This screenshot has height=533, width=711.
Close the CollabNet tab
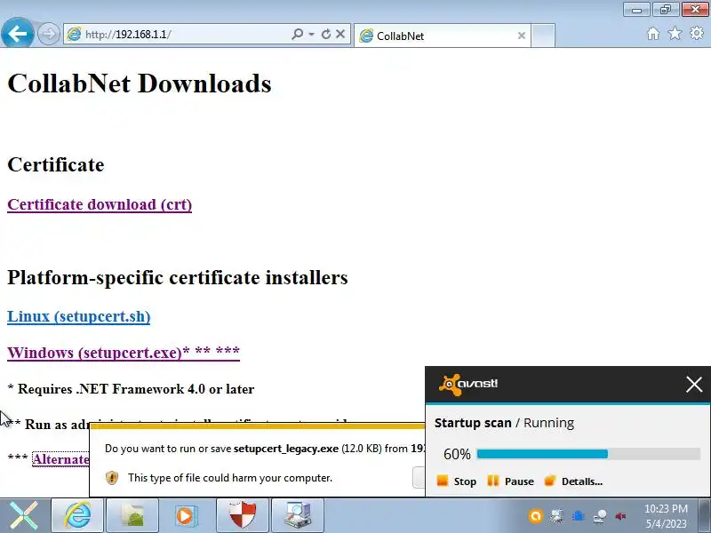(522, 36)
